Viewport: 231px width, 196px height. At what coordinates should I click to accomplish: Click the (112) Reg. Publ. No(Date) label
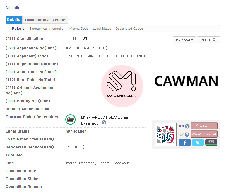[x=30, y=80]
